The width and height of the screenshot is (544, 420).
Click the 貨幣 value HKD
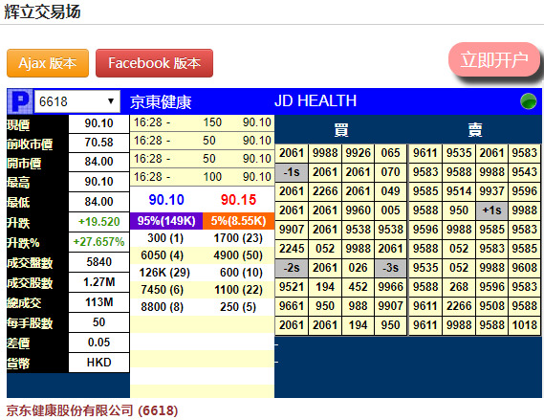click(x=98, y=363)
